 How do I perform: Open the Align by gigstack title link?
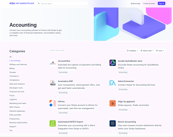[126, 102]
